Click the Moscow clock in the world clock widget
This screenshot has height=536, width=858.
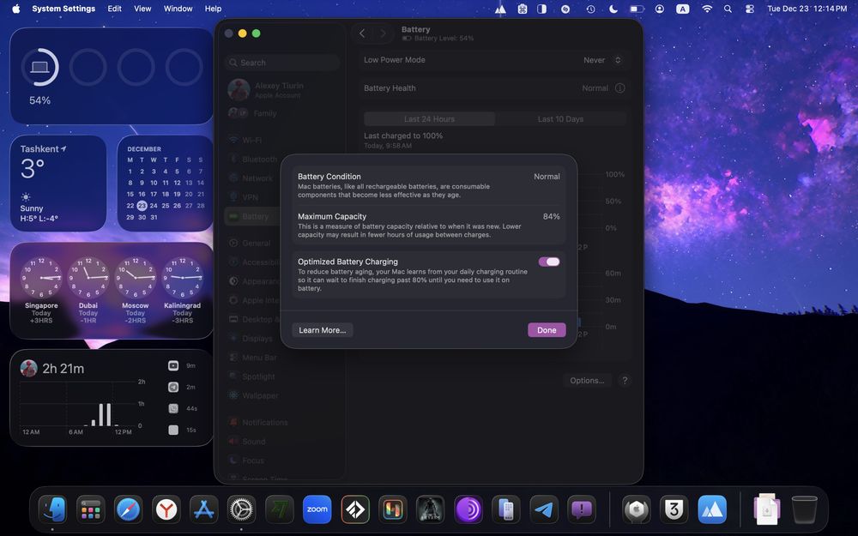click(136, 277)
